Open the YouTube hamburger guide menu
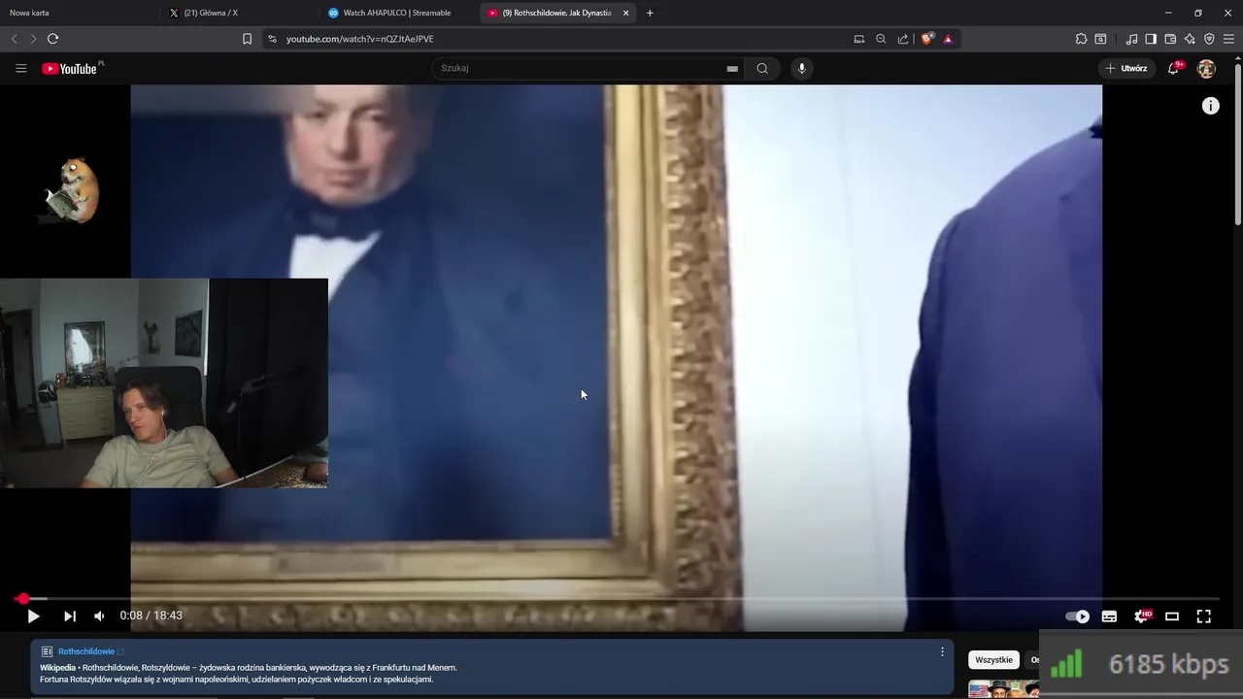1243x699 pixels. pyautogui.click(x=20, y=68)
